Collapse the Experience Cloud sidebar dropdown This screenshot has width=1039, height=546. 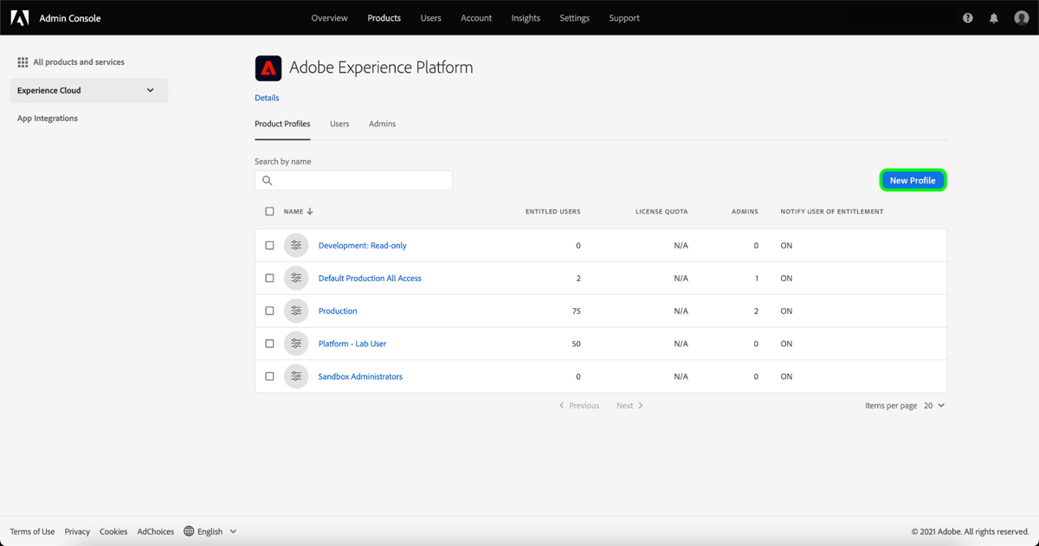151,90
